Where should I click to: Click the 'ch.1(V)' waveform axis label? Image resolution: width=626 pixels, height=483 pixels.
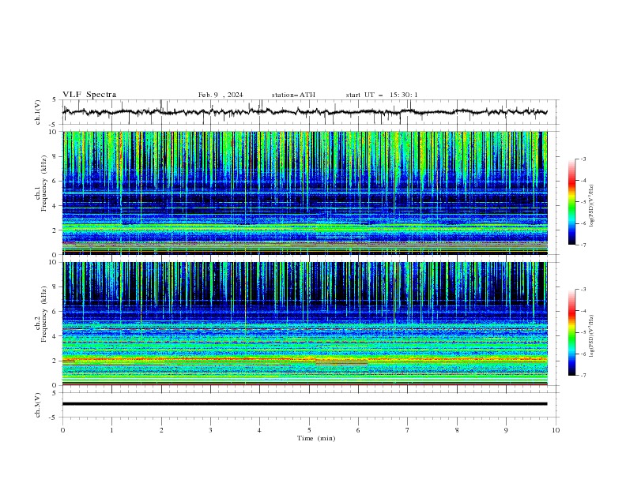pyautogui.click(x=38, y=112)
